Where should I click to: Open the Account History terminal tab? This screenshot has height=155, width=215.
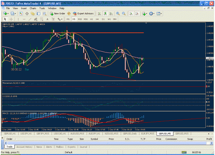(24, 147)
